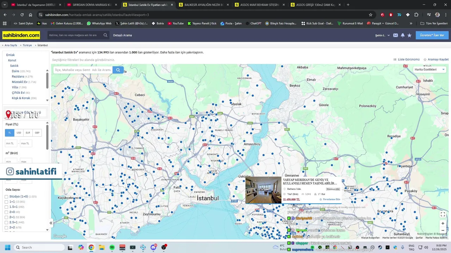Open the ChatGPT bookmark
The image size is (451, 253).
point(253,23)
